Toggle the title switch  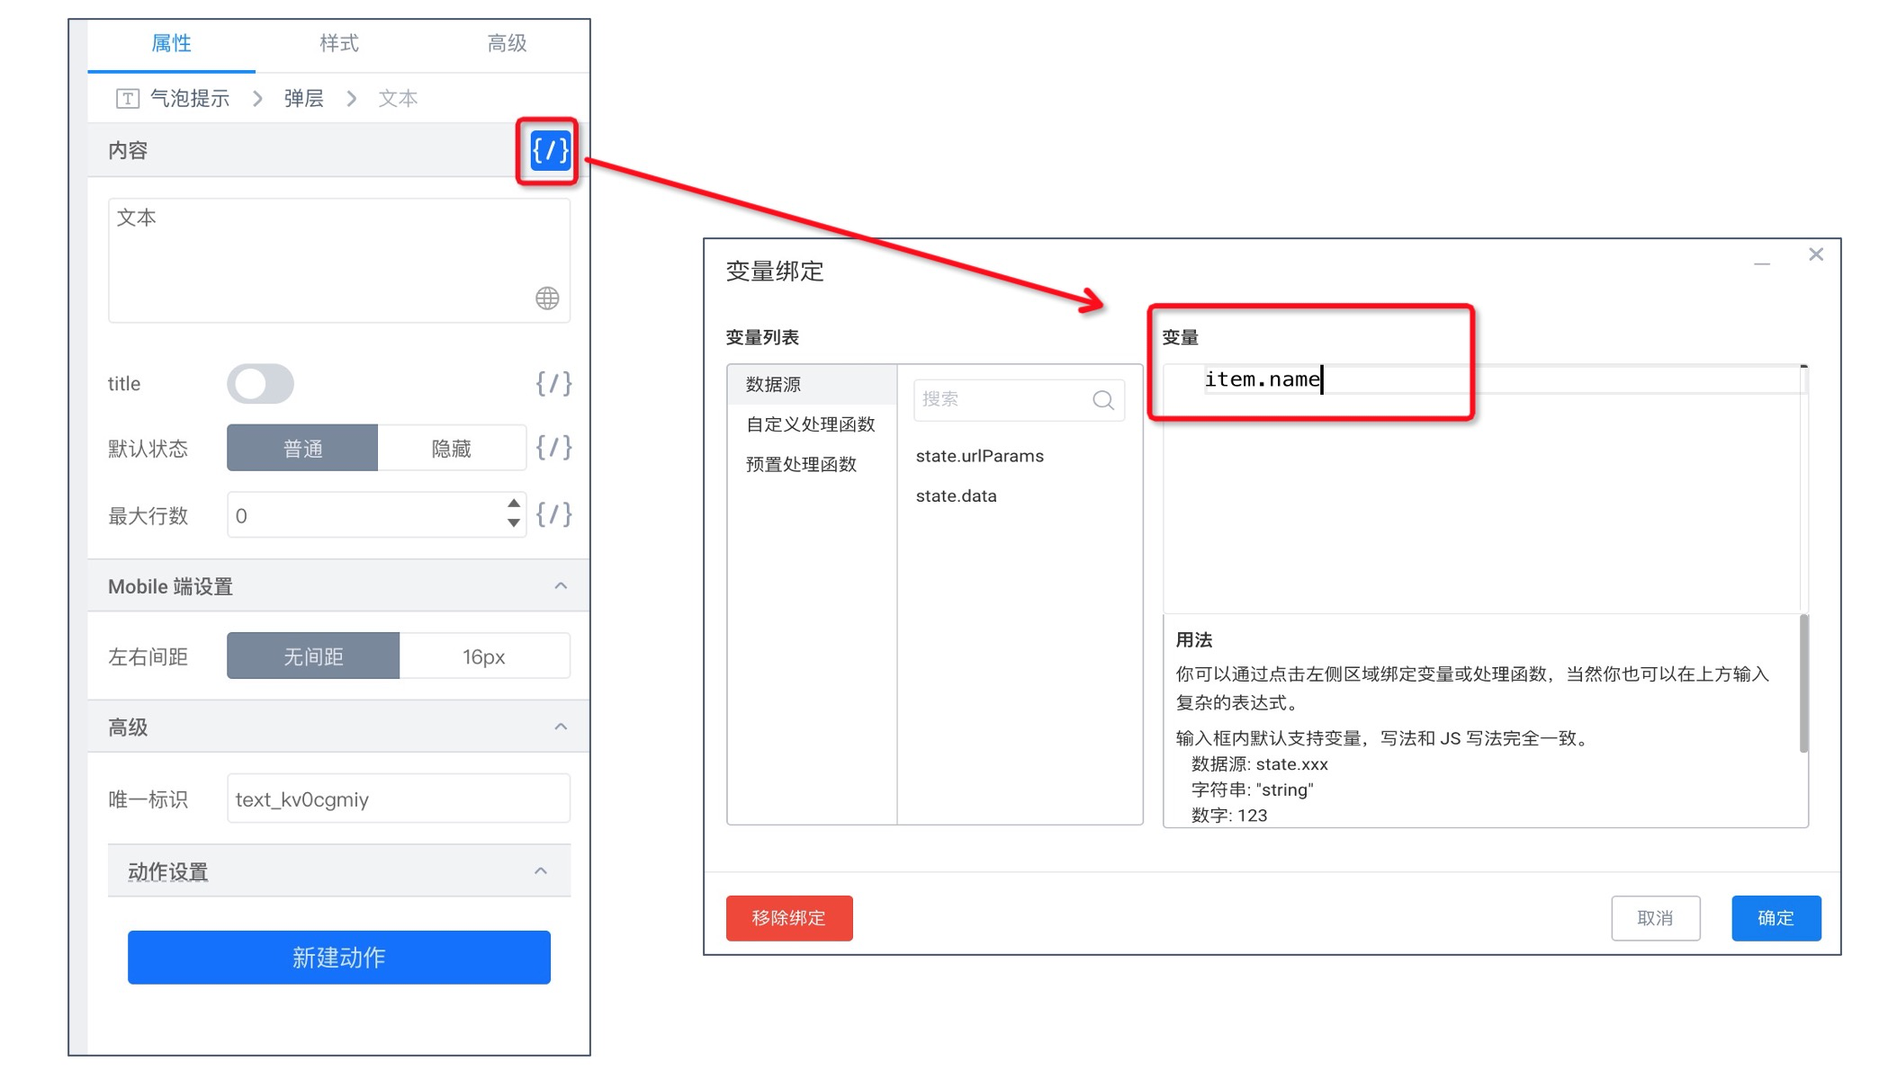point(260,384)
